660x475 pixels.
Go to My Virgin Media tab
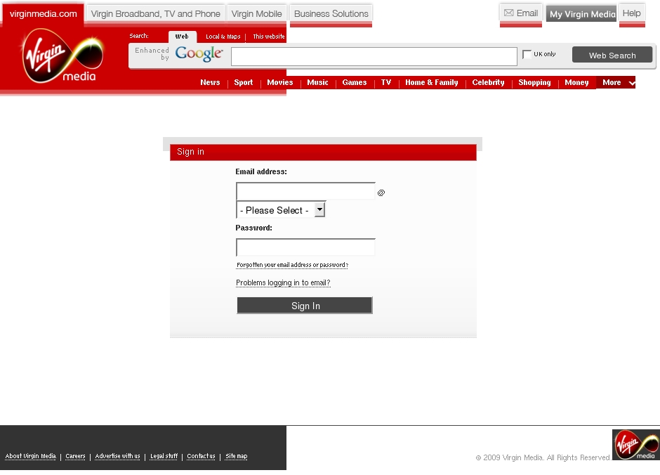click(581, 14)
